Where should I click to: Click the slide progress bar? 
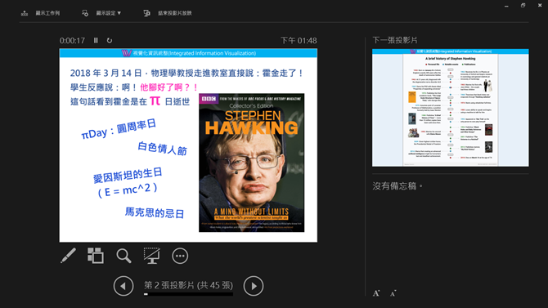tap(188, 294)
